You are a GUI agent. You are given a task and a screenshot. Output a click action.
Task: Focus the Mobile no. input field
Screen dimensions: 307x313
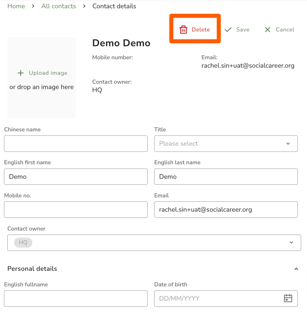(x=76, y=210)
